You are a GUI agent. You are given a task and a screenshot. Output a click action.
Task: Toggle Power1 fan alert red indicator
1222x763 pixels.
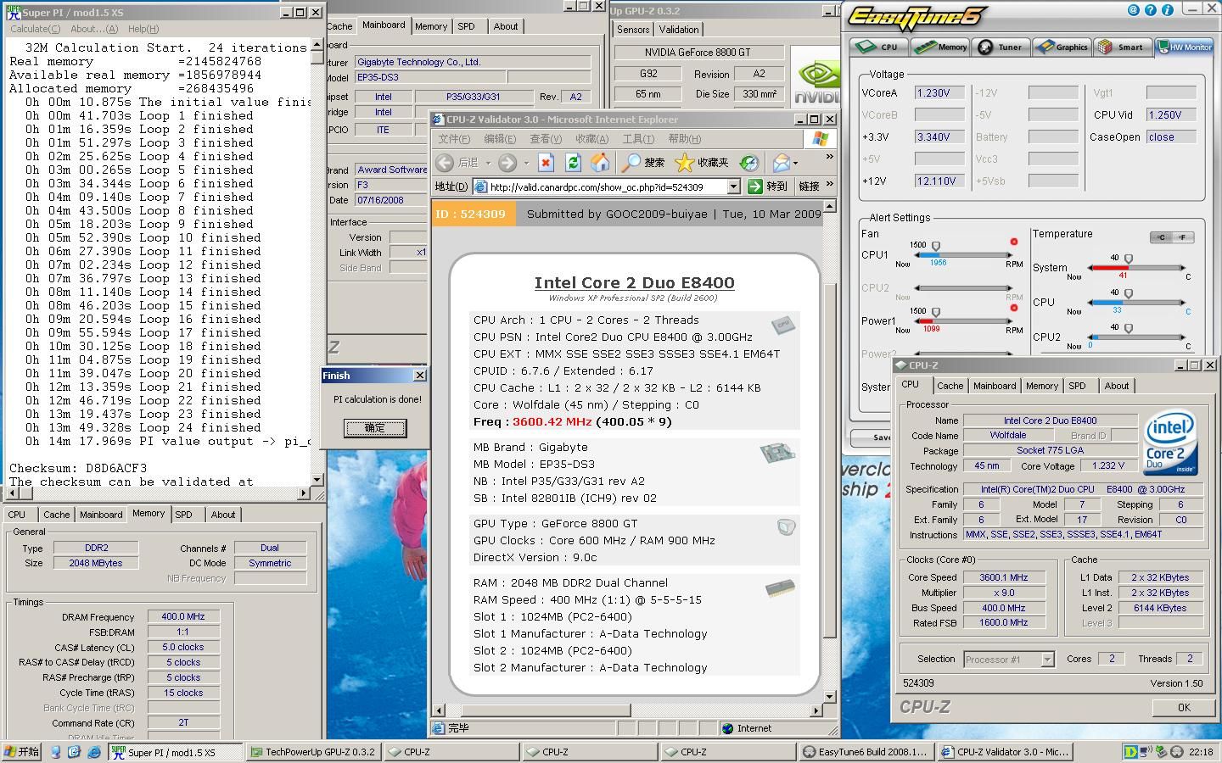coord(1013,308)
